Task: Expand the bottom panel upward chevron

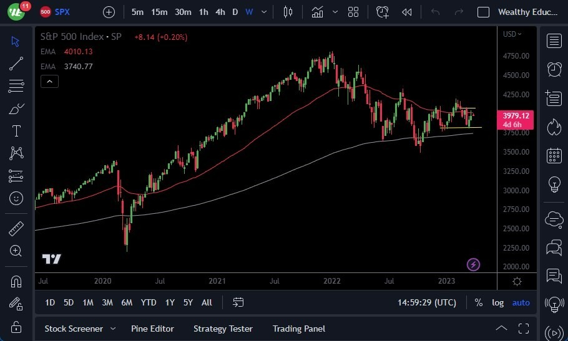Action: (x=501, y=328)
